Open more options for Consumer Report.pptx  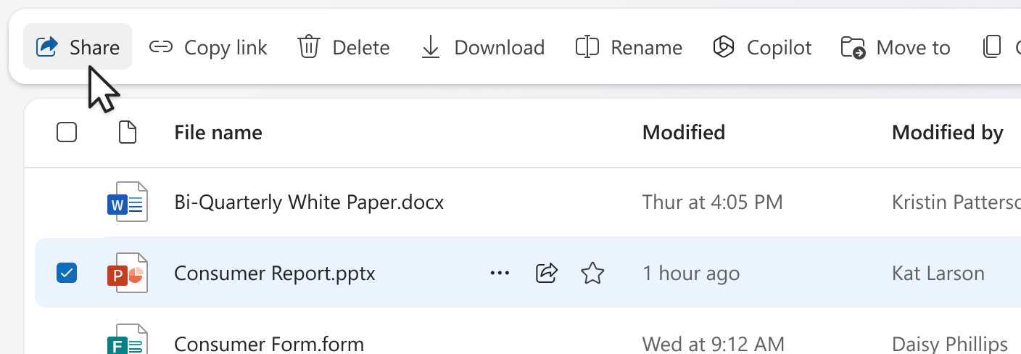coord(500,273)
